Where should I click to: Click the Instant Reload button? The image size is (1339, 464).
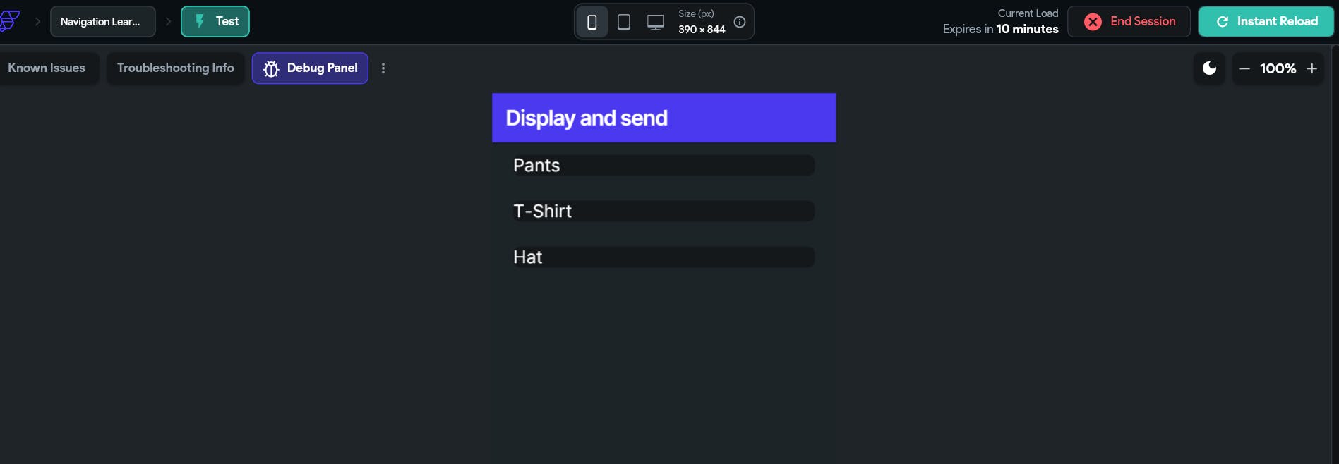pyautogui.click(x=1266, y=22)
